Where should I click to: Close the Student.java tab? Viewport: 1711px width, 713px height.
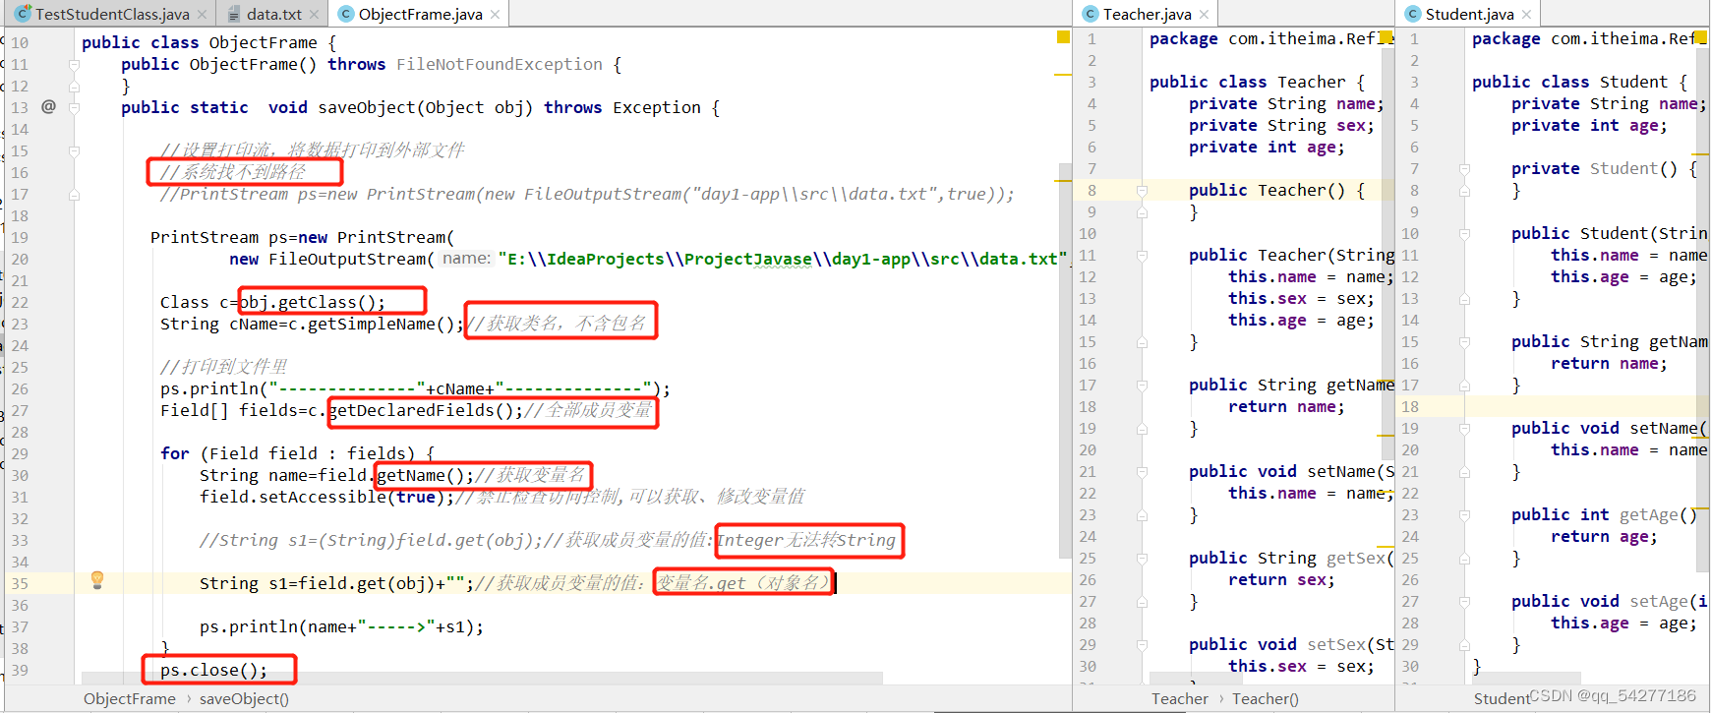pos(1526,15)
